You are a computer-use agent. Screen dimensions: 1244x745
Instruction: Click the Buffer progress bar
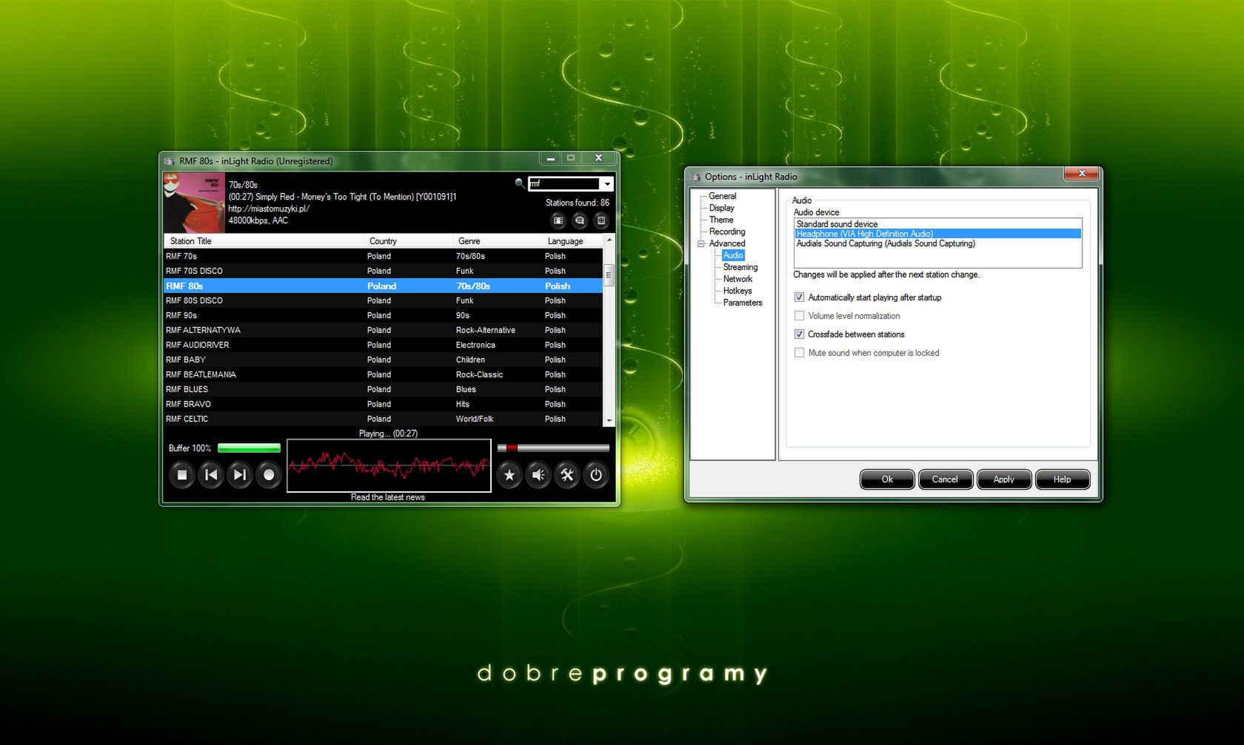(x=249, y=448)
